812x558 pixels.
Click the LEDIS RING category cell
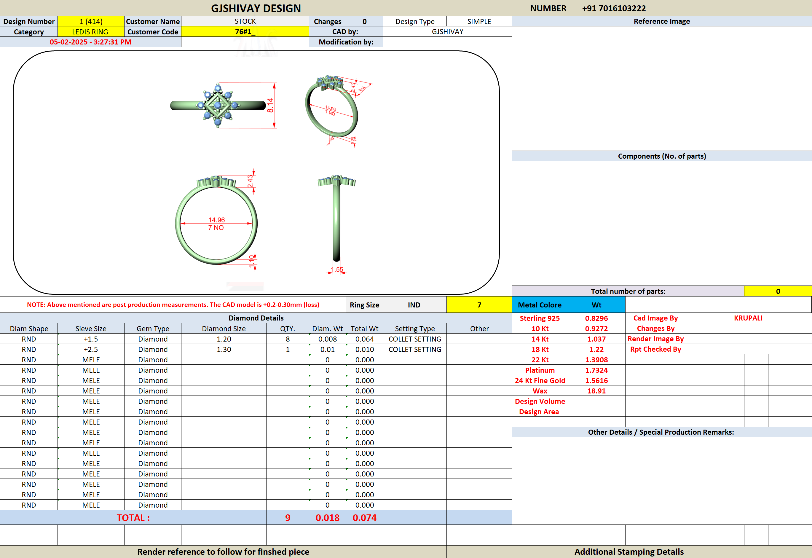pyautogui.click(x=91, y=32)
